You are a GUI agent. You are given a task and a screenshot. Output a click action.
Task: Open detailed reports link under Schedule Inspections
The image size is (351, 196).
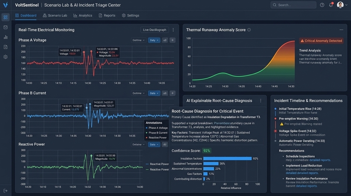point(320,160)
